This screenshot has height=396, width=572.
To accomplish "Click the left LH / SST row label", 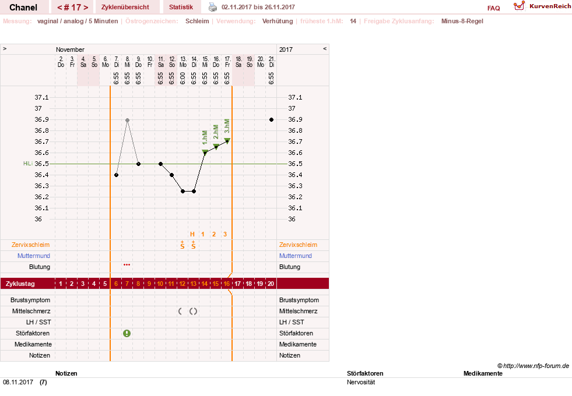I will point(38,322).
